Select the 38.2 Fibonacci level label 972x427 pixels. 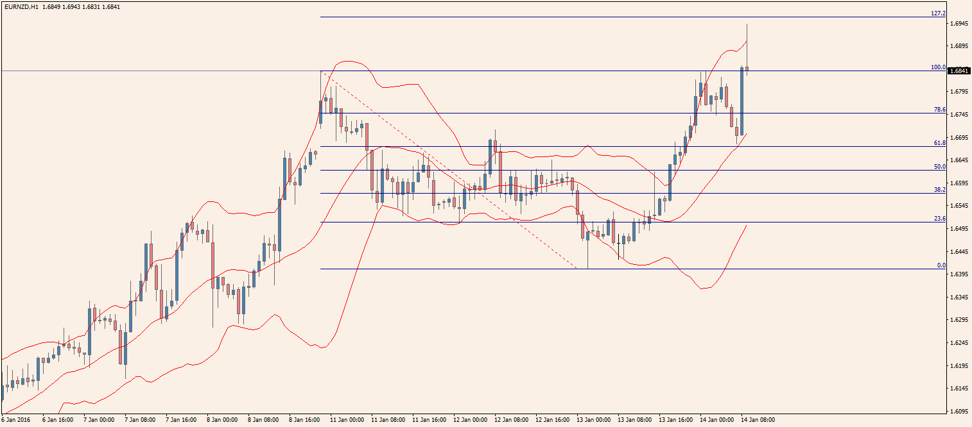[x=940, y=190]
